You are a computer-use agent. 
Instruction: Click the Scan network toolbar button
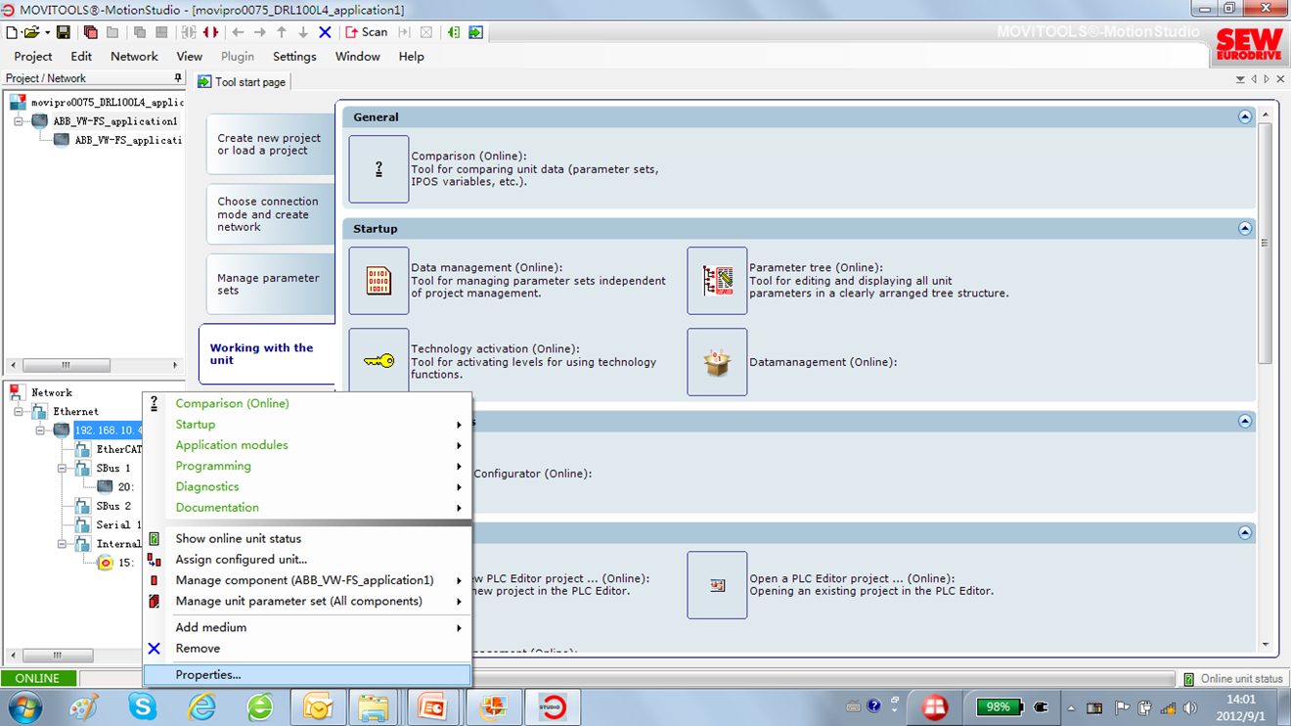coord(367,32)
